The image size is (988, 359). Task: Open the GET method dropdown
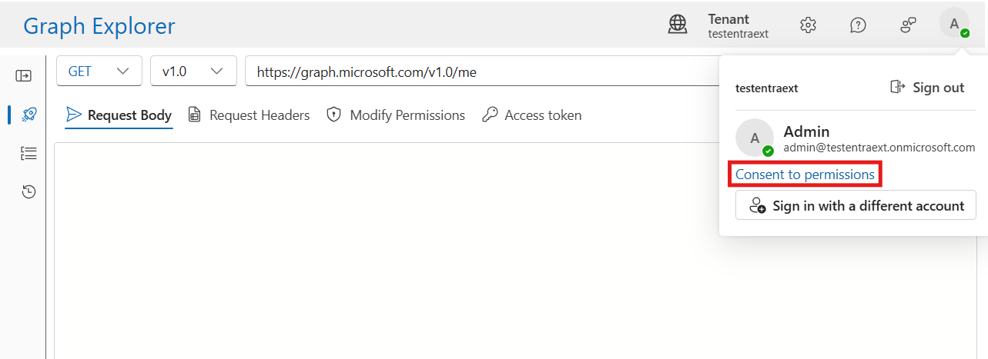[99, 71]
